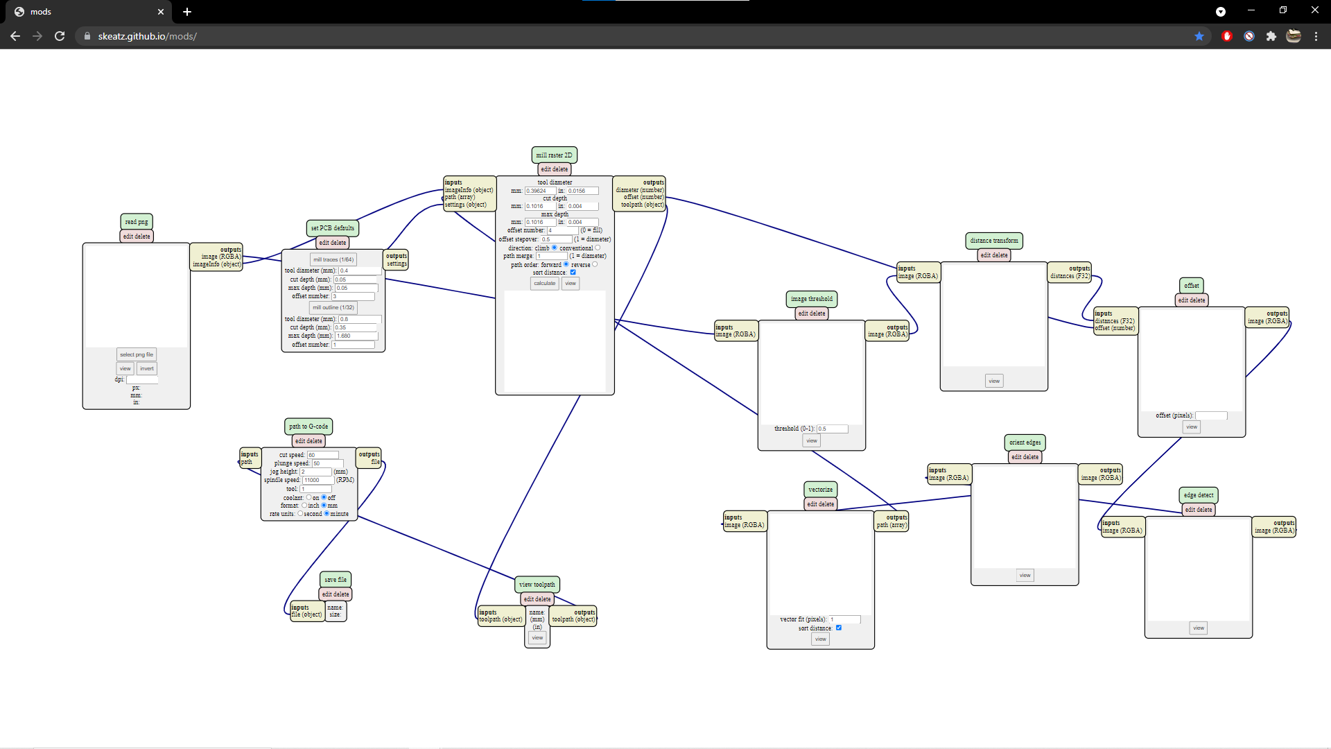The width and height of the screenshot is (1331, 749).
Task: Click the threshold (0-1) input field
Action: [832, 429]
